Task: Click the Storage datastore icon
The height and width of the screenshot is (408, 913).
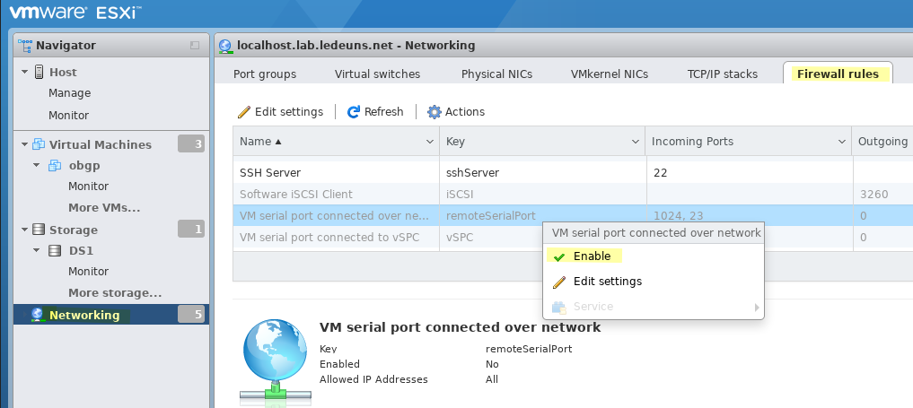Action: 39,230
